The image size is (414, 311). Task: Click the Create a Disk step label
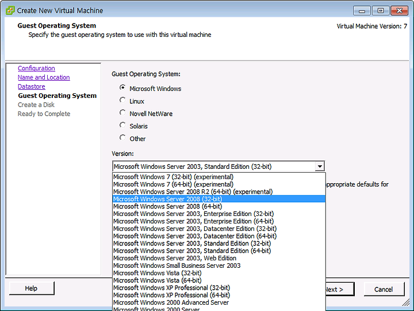(x=36, y=105)
